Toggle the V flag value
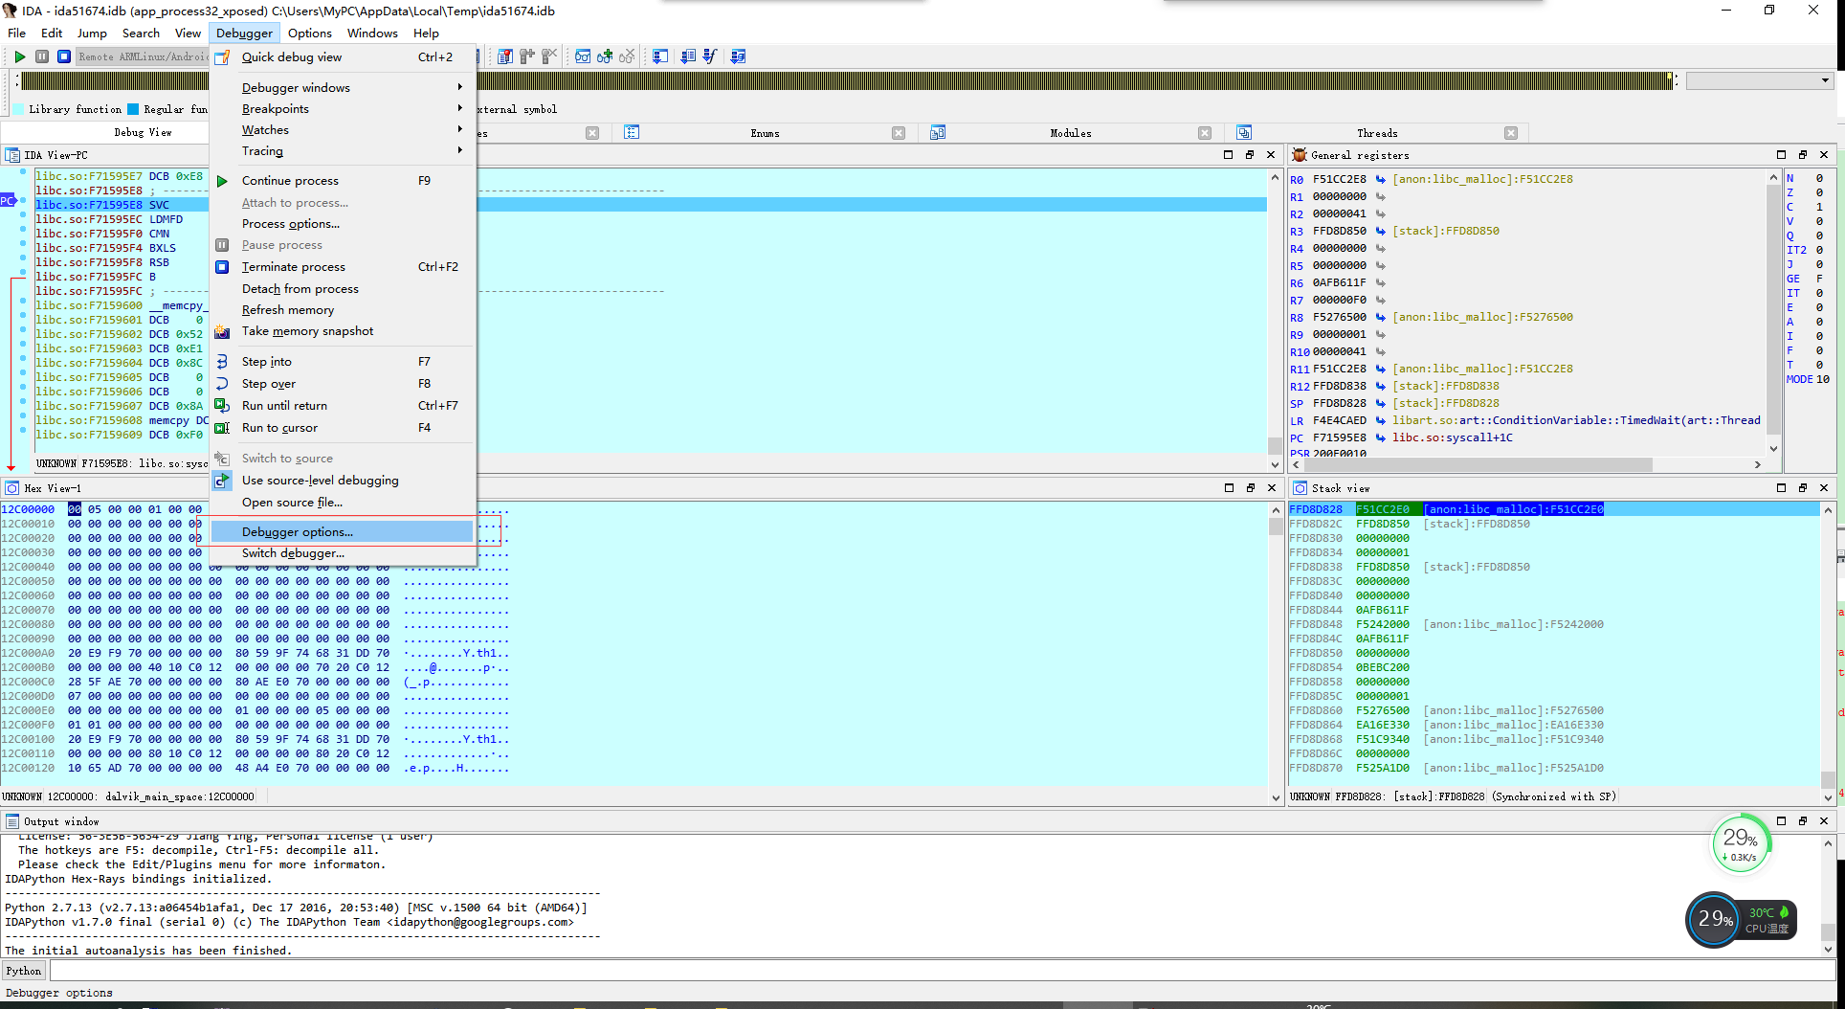Viewport: 1845px width, 1009px height. coord(1819,221)
